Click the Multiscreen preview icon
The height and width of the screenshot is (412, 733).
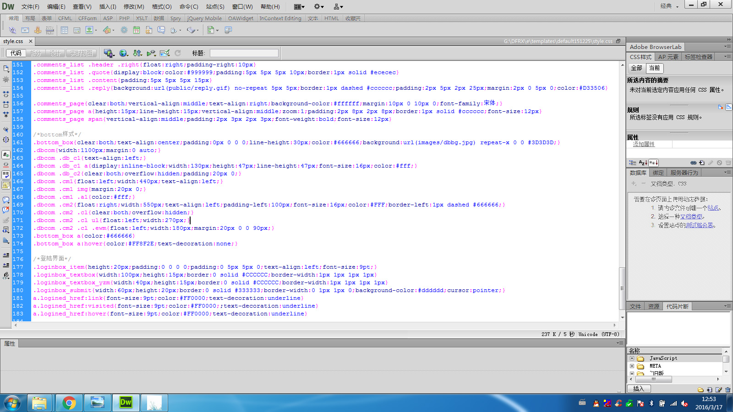[109, 53]
